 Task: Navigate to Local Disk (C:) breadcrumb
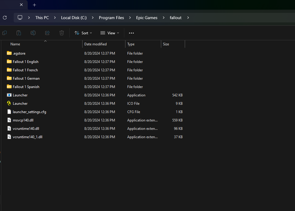tap(74, 18)
